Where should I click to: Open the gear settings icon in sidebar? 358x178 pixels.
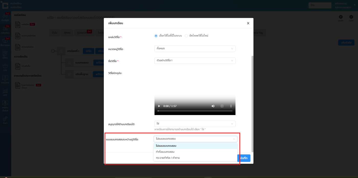click(5, 119)
